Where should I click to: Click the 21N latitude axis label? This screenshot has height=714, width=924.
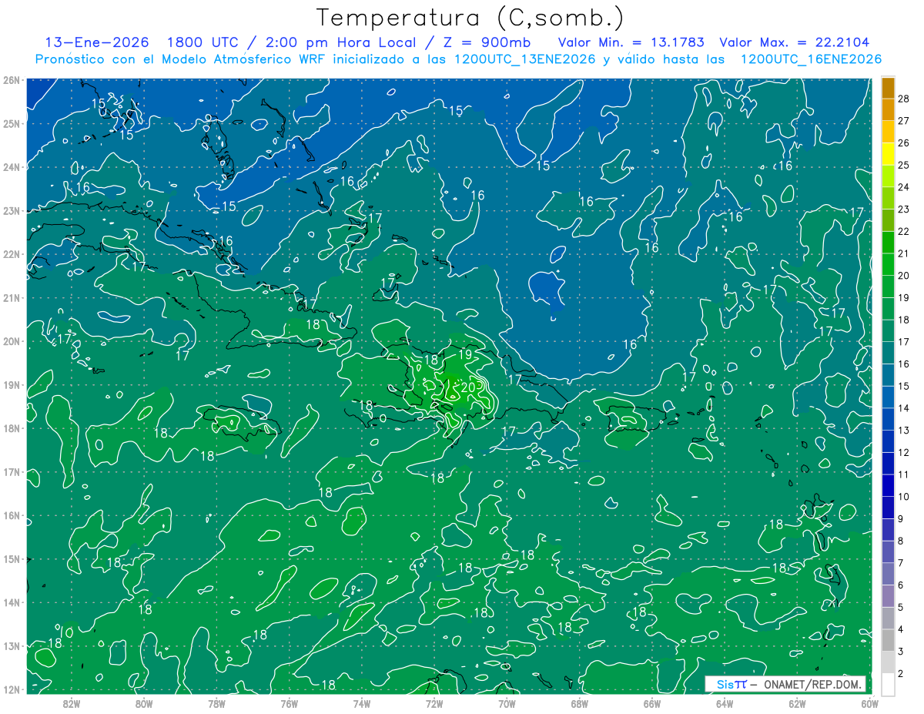(x=12, y=297)
